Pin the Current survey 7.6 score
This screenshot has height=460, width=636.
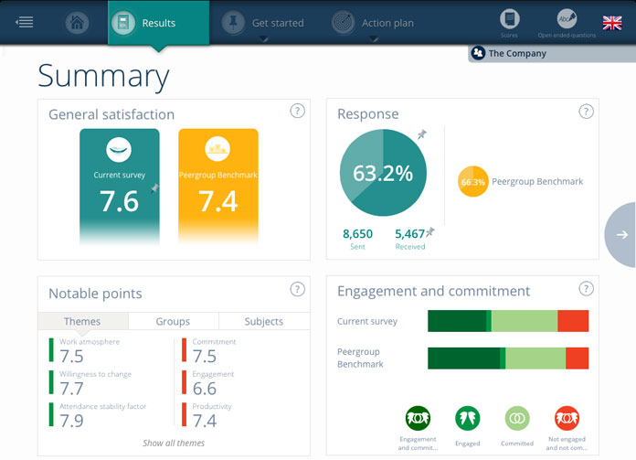tap(154, 188)
